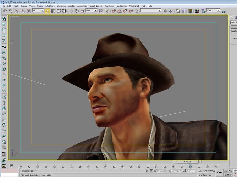Click the Mirror tool icon

click(165, 11)
